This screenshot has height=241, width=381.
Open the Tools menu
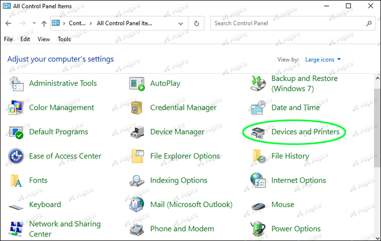pos(65,39)
